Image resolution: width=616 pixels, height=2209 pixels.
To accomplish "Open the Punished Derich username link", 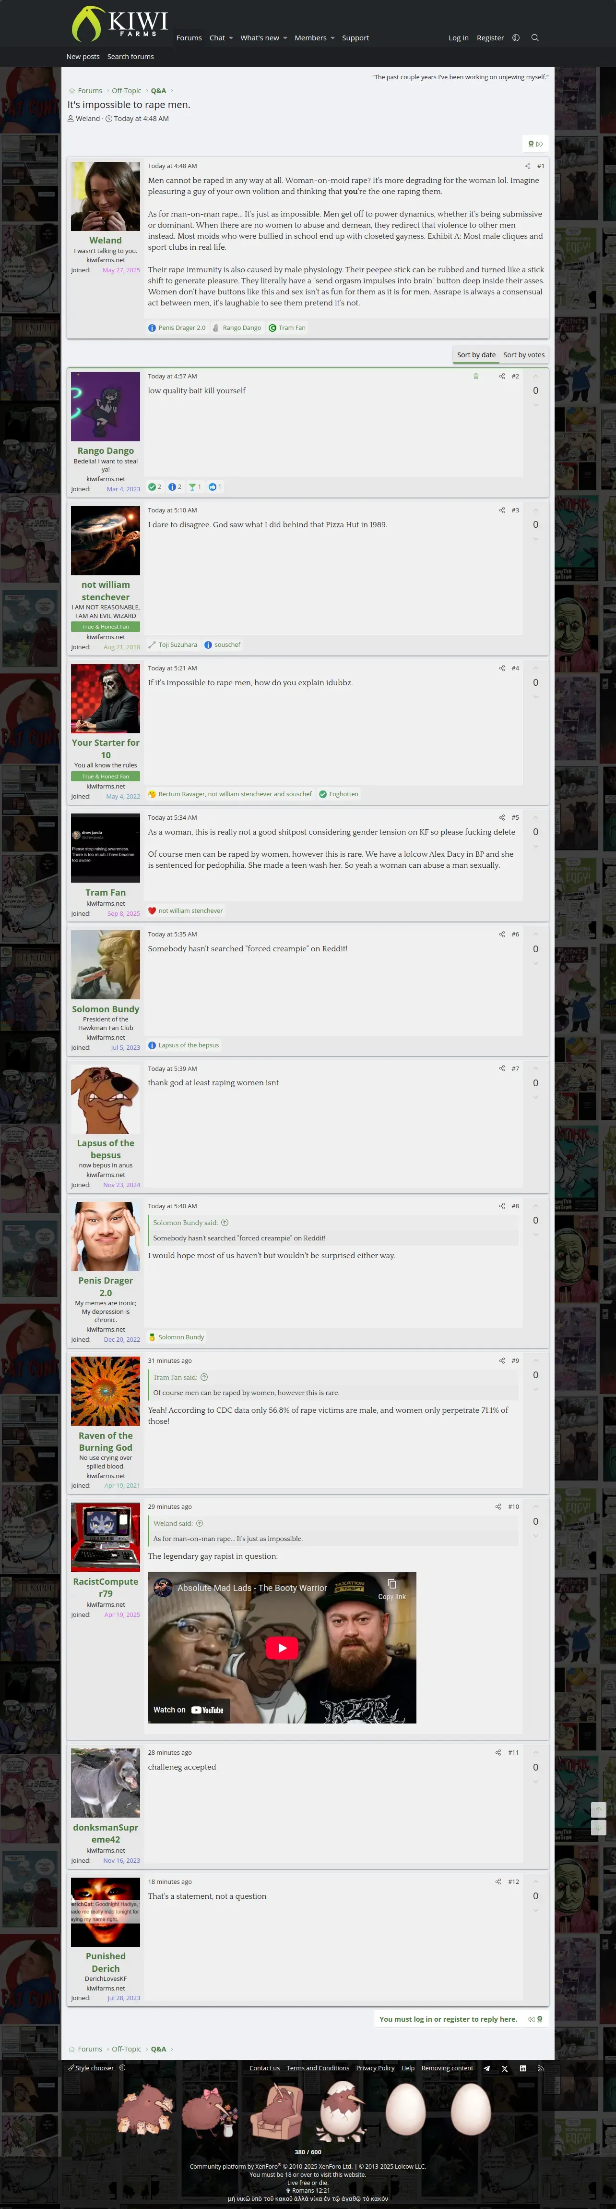I will 106,1962.
